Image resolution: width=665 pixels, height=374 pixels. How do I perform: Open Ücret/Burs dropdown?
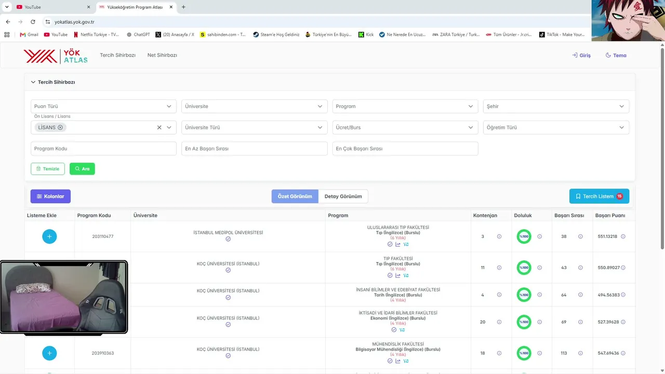405,127
